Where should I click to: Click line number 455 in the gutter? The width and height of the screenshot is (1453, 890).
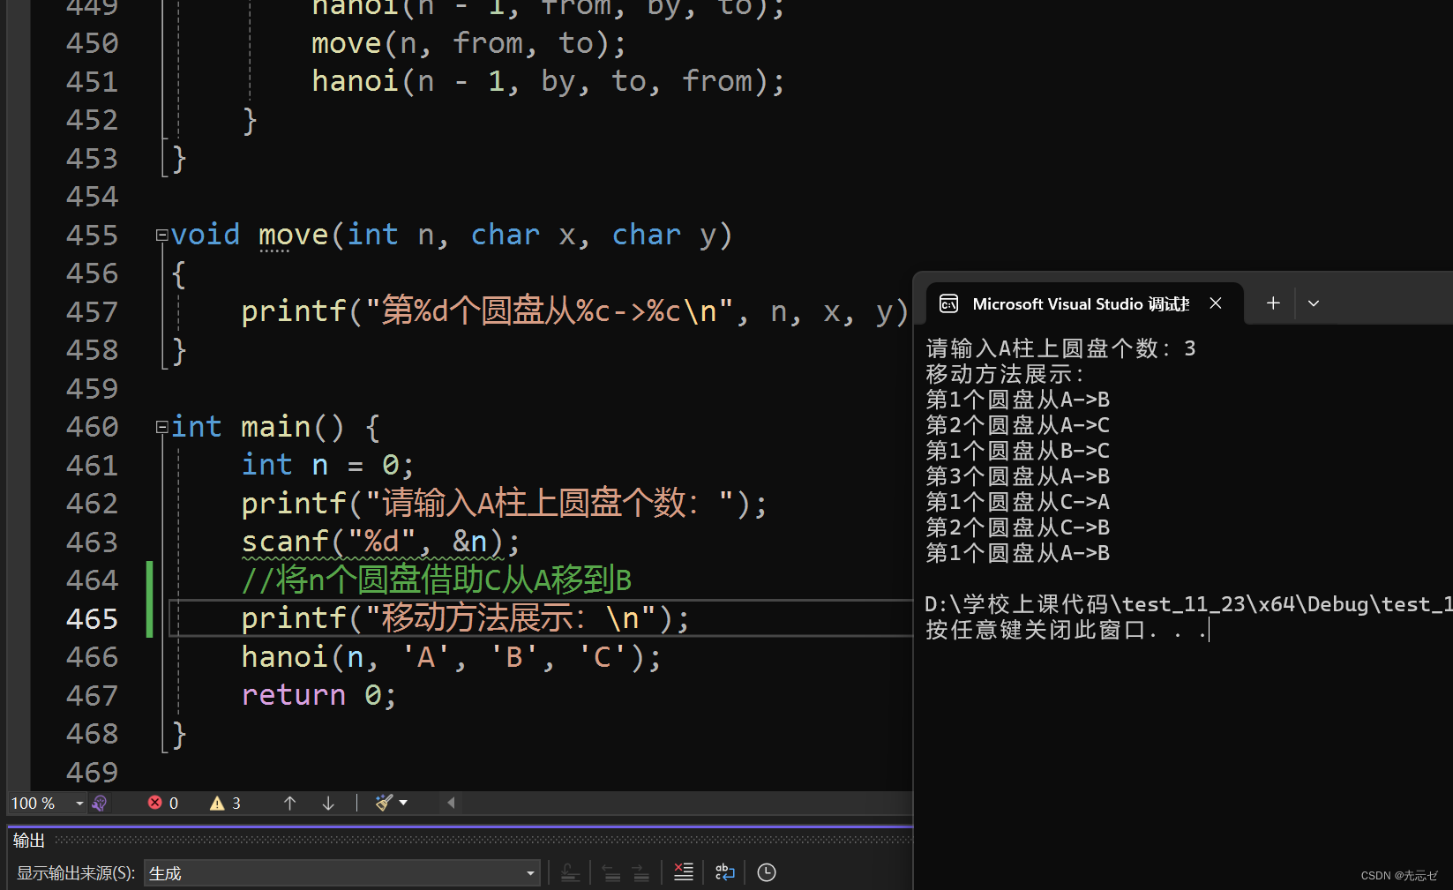92,236
